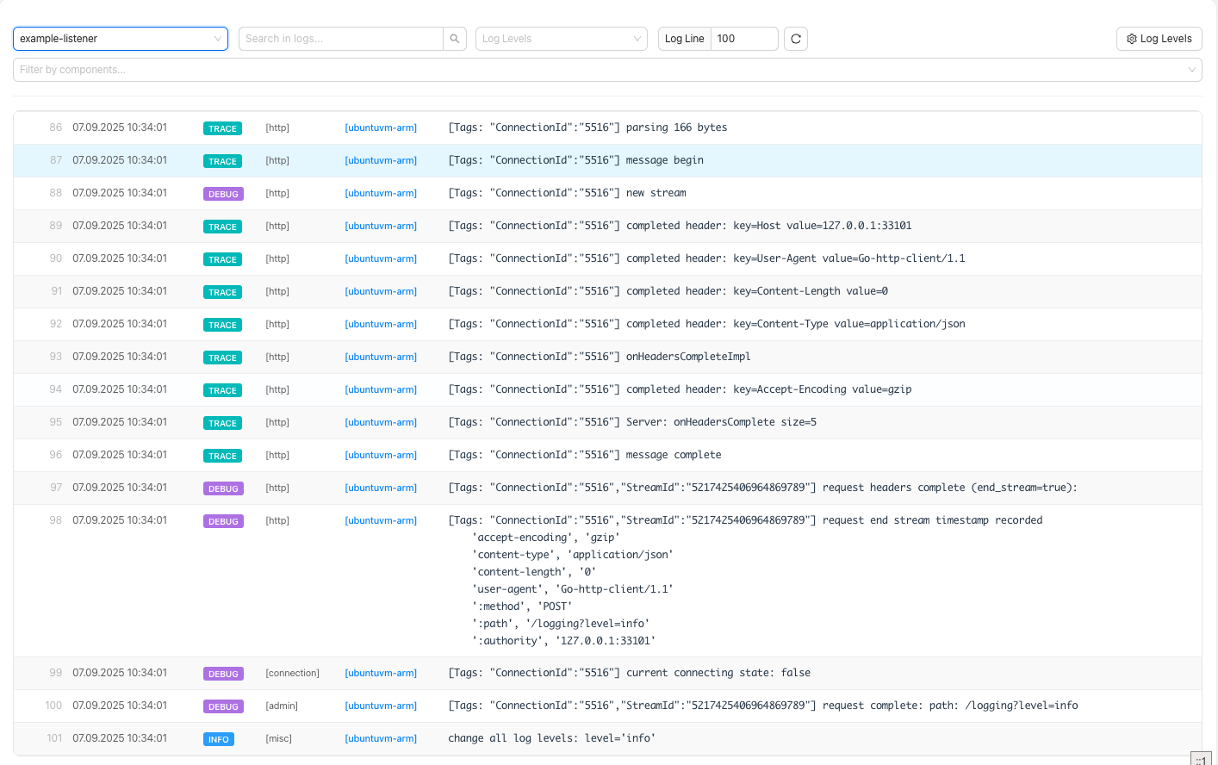Image resolution: width=1218 pixels, height=765 pixels.
Task: Click the connection tag on line 99
Action: pyautogui.click(x=291, y=673)
